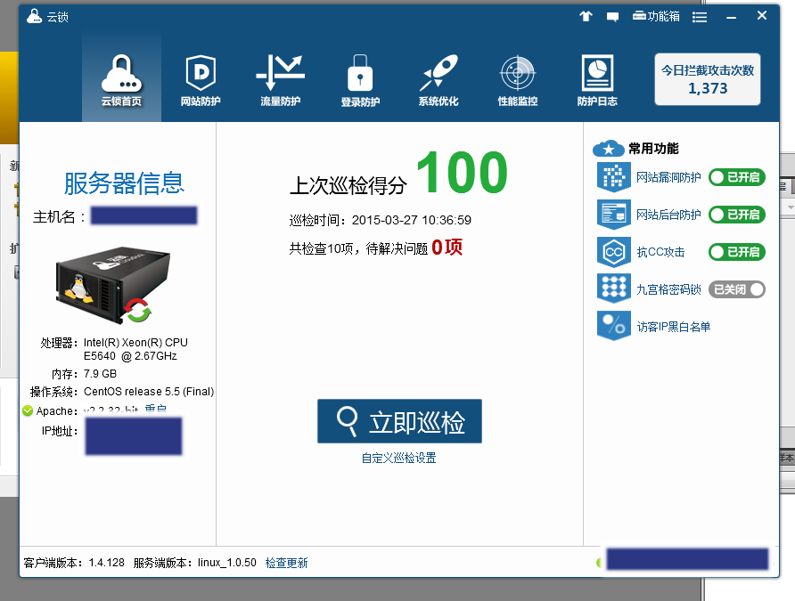795x601 pixels.
Task: Click the server refresh arrows icon
Action: click(138, 310)
